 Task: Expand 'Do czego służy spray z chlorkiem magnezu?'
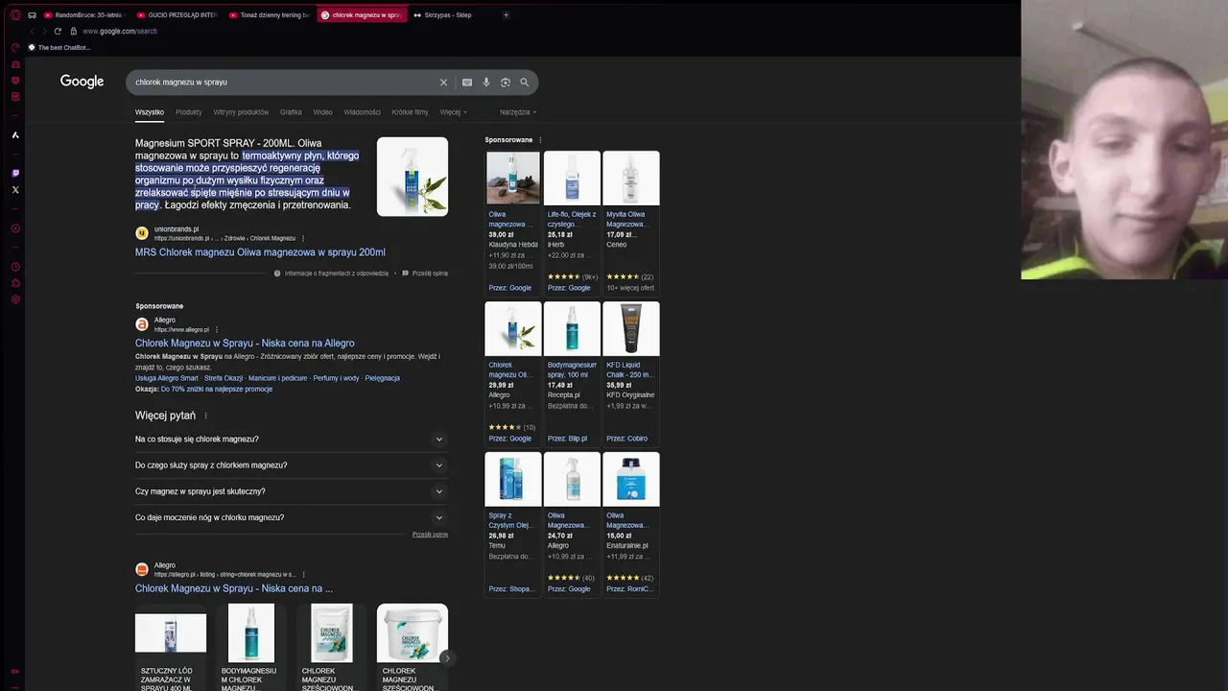292,465
